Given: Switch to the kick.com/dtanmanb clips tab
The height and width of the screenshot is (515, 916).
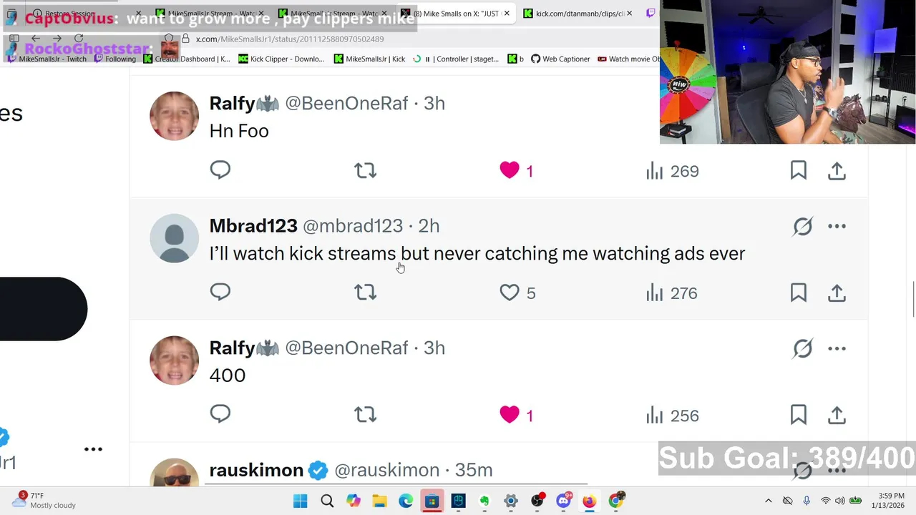Looking at the screenshot, I should [x=578, y=13].
